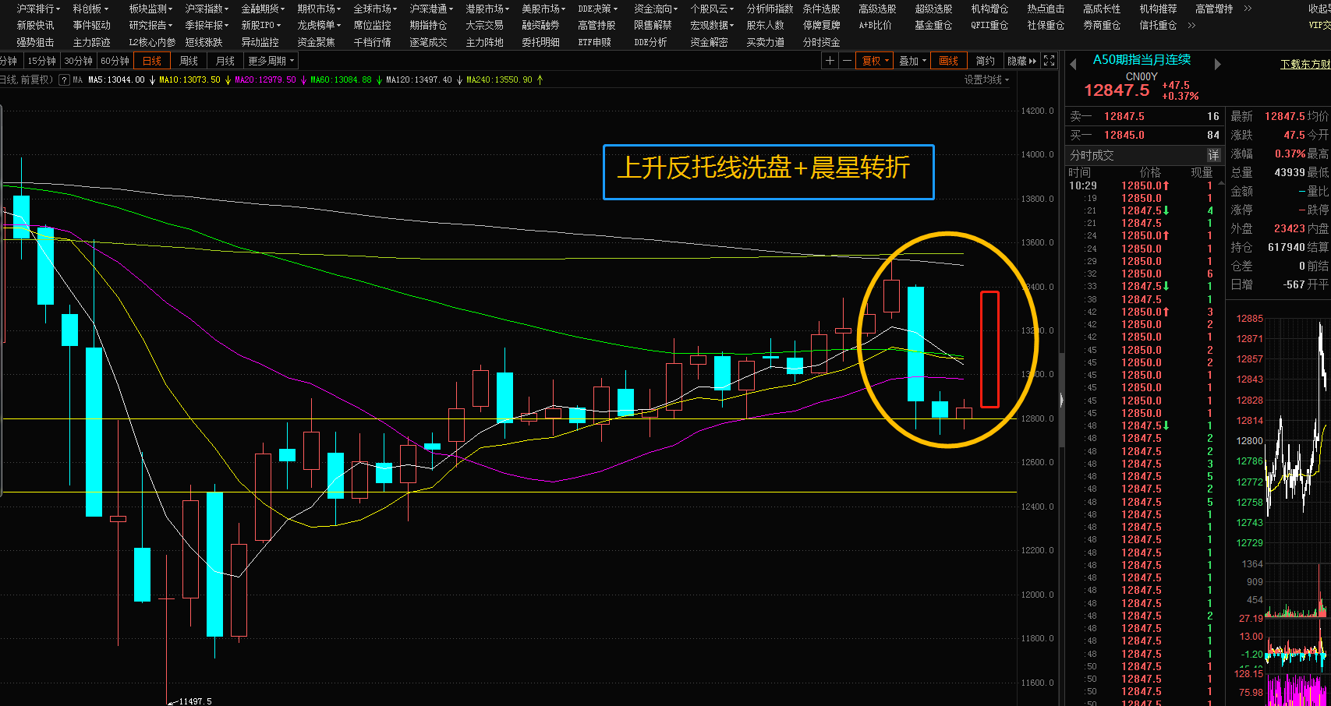Click the 卖一 12847.5 ask row
The height and width of the screenshot is (706, 1331).
1144,116
